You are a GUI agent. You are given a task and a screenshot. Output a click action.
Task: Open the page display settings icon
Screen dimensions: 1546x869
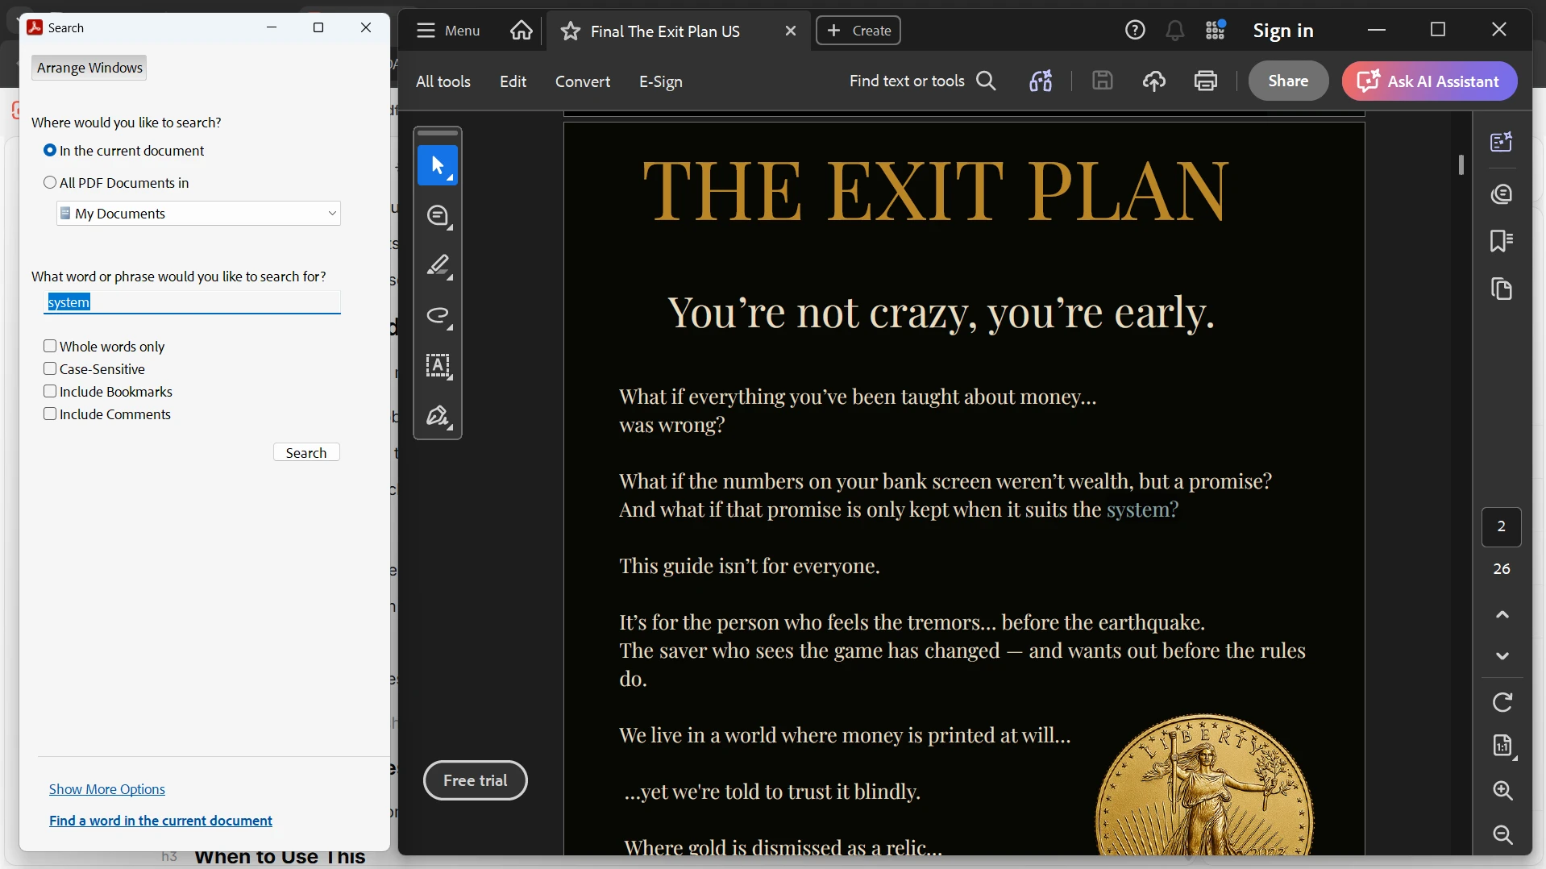[x=1502, y=746]
